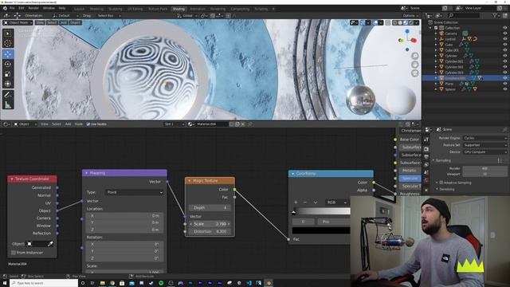Click the unlink material X icon in node header
This screenshot has height=287, width=510.
[243, 124]
